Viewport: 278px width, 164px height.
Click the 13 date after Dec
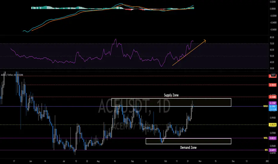tap(246, 161)
